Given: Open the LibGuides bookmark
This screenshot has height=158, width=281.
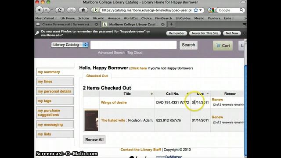Looking at the screenshot, I should 183,18.
